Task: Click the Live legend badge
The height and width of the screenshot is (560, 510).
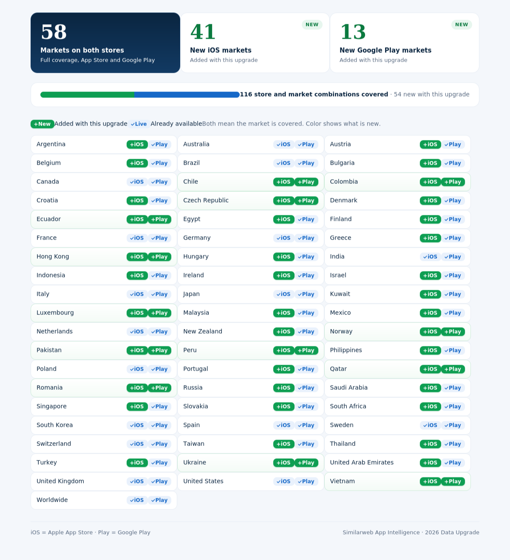Action: 139,124
